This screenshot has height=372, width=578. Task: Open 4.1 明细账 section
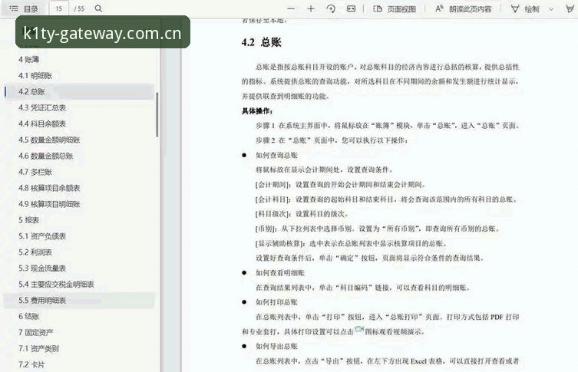pos(35,75)
